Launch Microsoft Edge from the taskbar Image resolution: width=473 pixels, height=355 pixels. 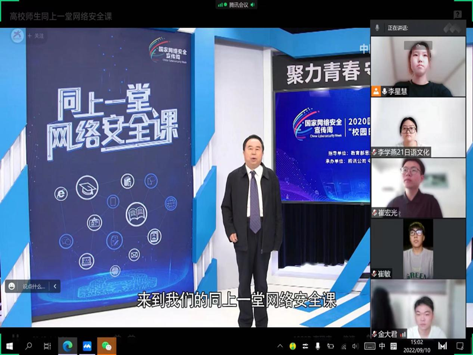[x=67, y=346]
